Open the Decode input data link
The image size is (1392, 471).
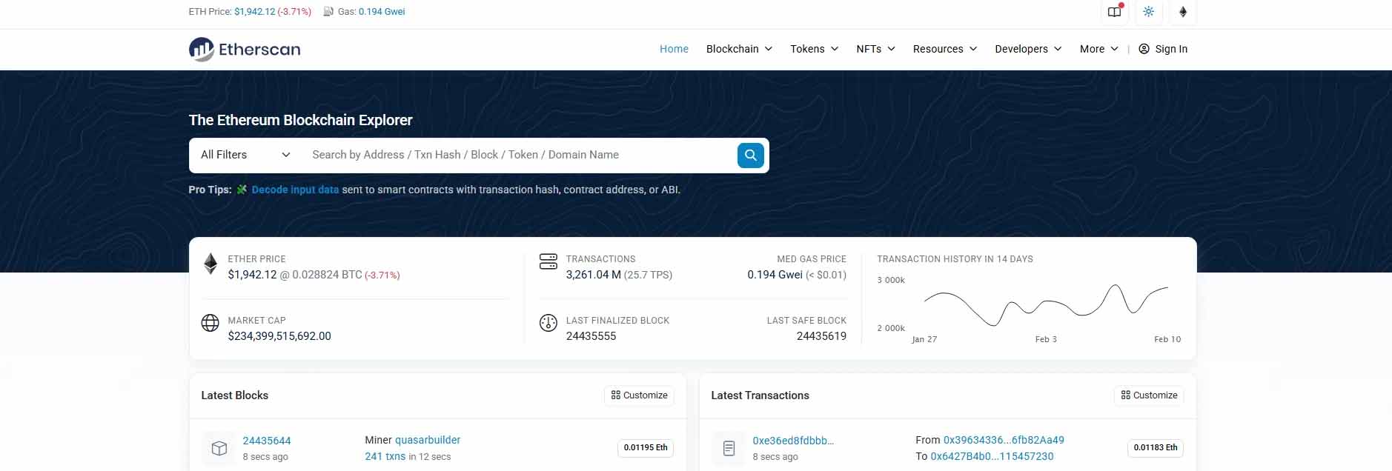pos(295,190)
